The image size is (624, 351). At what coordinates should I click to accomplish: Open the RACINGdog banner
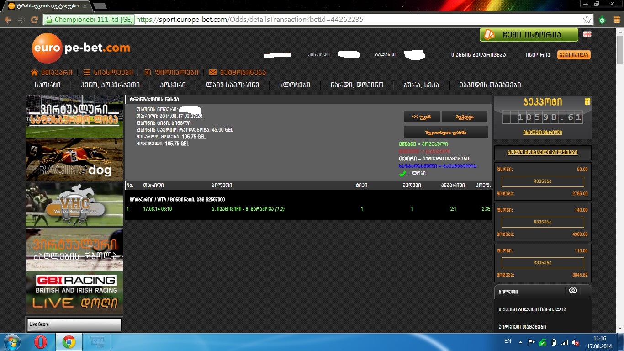tap(74, 160)
